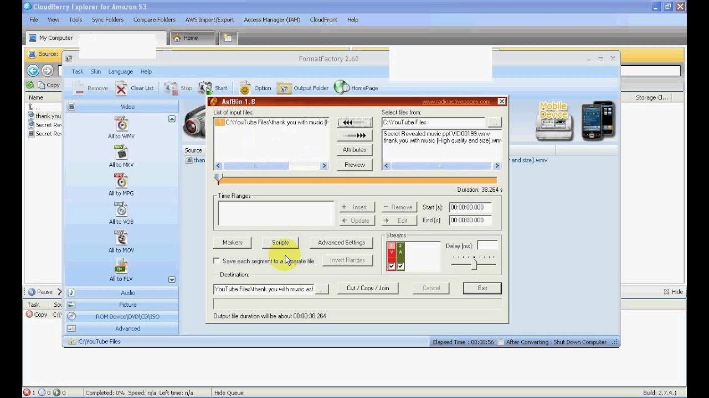Expand the Audio category

[122, 292]
